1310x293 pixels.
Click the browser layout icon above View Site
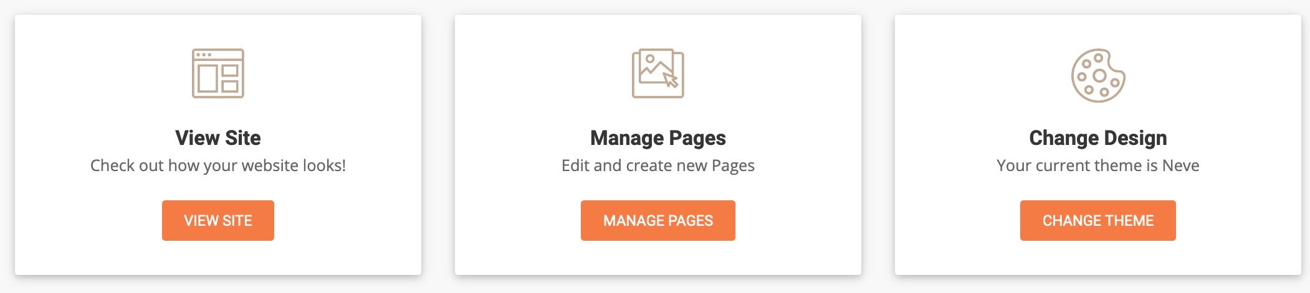(x=218, y=73)
